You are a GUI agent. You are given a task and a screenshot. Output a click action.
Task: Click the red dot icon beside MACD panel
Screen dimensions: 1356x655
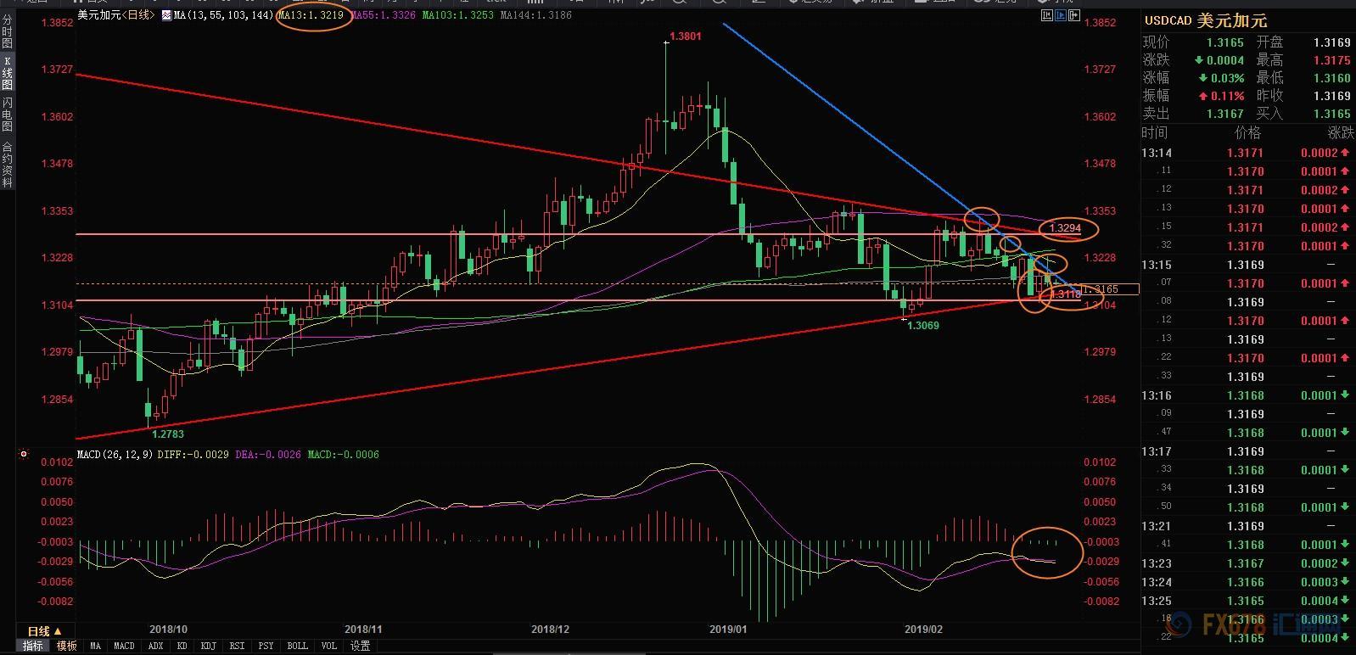pyautogui.click(x=24, y=455)
